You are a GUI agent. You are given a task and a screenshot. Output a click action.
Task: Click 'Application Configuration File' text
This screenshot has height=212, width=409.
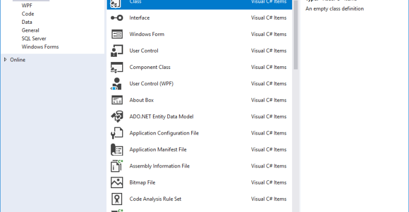[164, 133]
